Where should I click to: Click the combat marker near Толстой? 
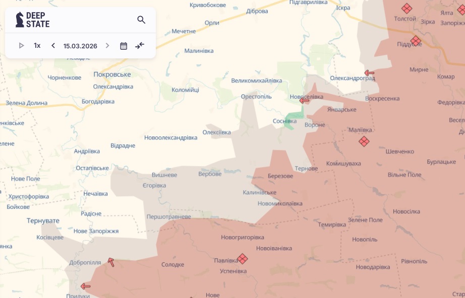(405, 9)
